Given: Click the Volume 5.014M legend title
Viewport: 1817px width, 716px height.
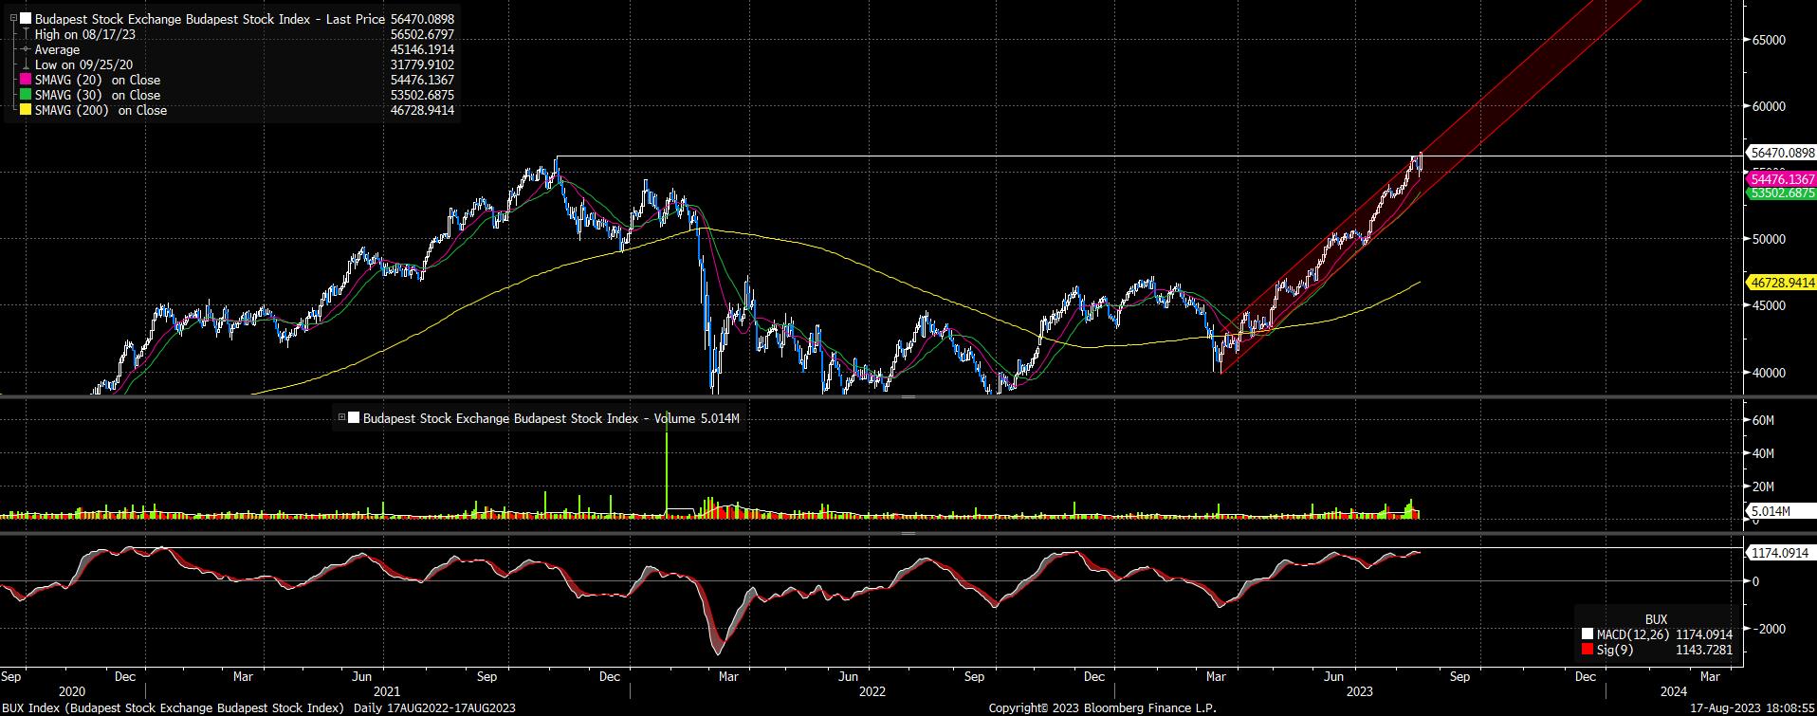Looking at the screenshot, I should click(x=551, y=418).
